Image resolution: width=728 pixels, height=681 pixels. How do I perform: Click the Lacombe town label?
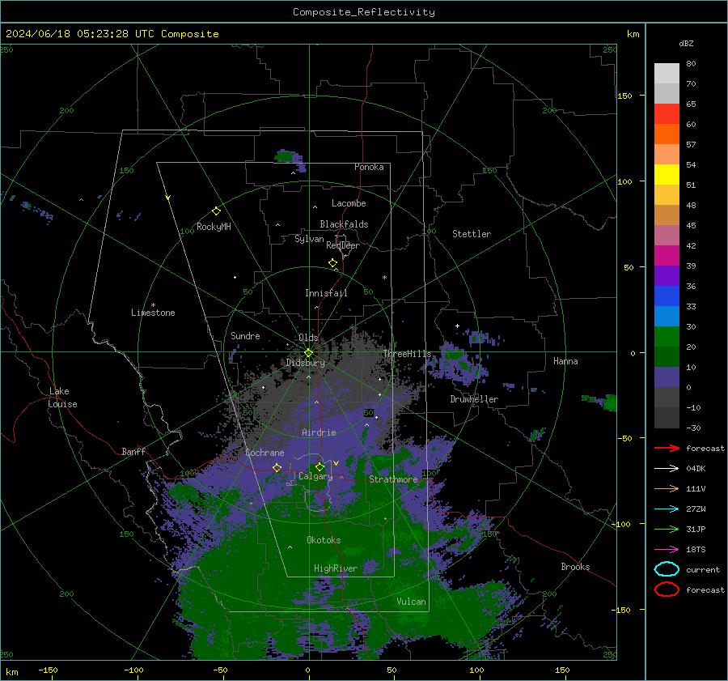point(349,203)
